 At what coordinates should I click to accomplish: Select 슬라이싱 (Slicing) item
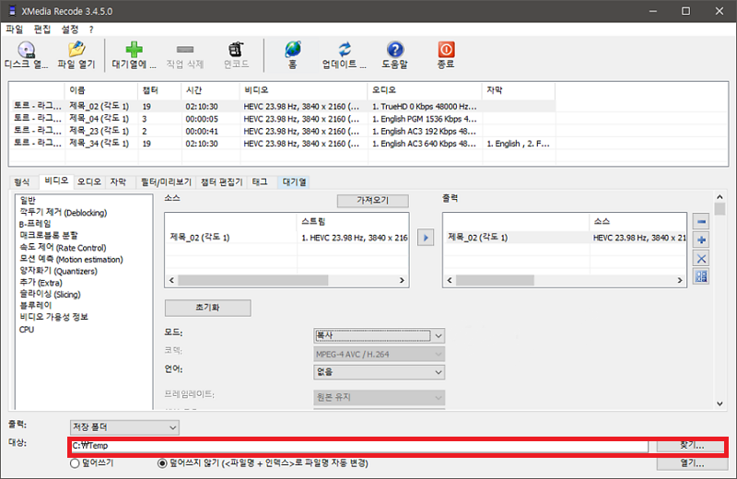click(x=50, y=294)
